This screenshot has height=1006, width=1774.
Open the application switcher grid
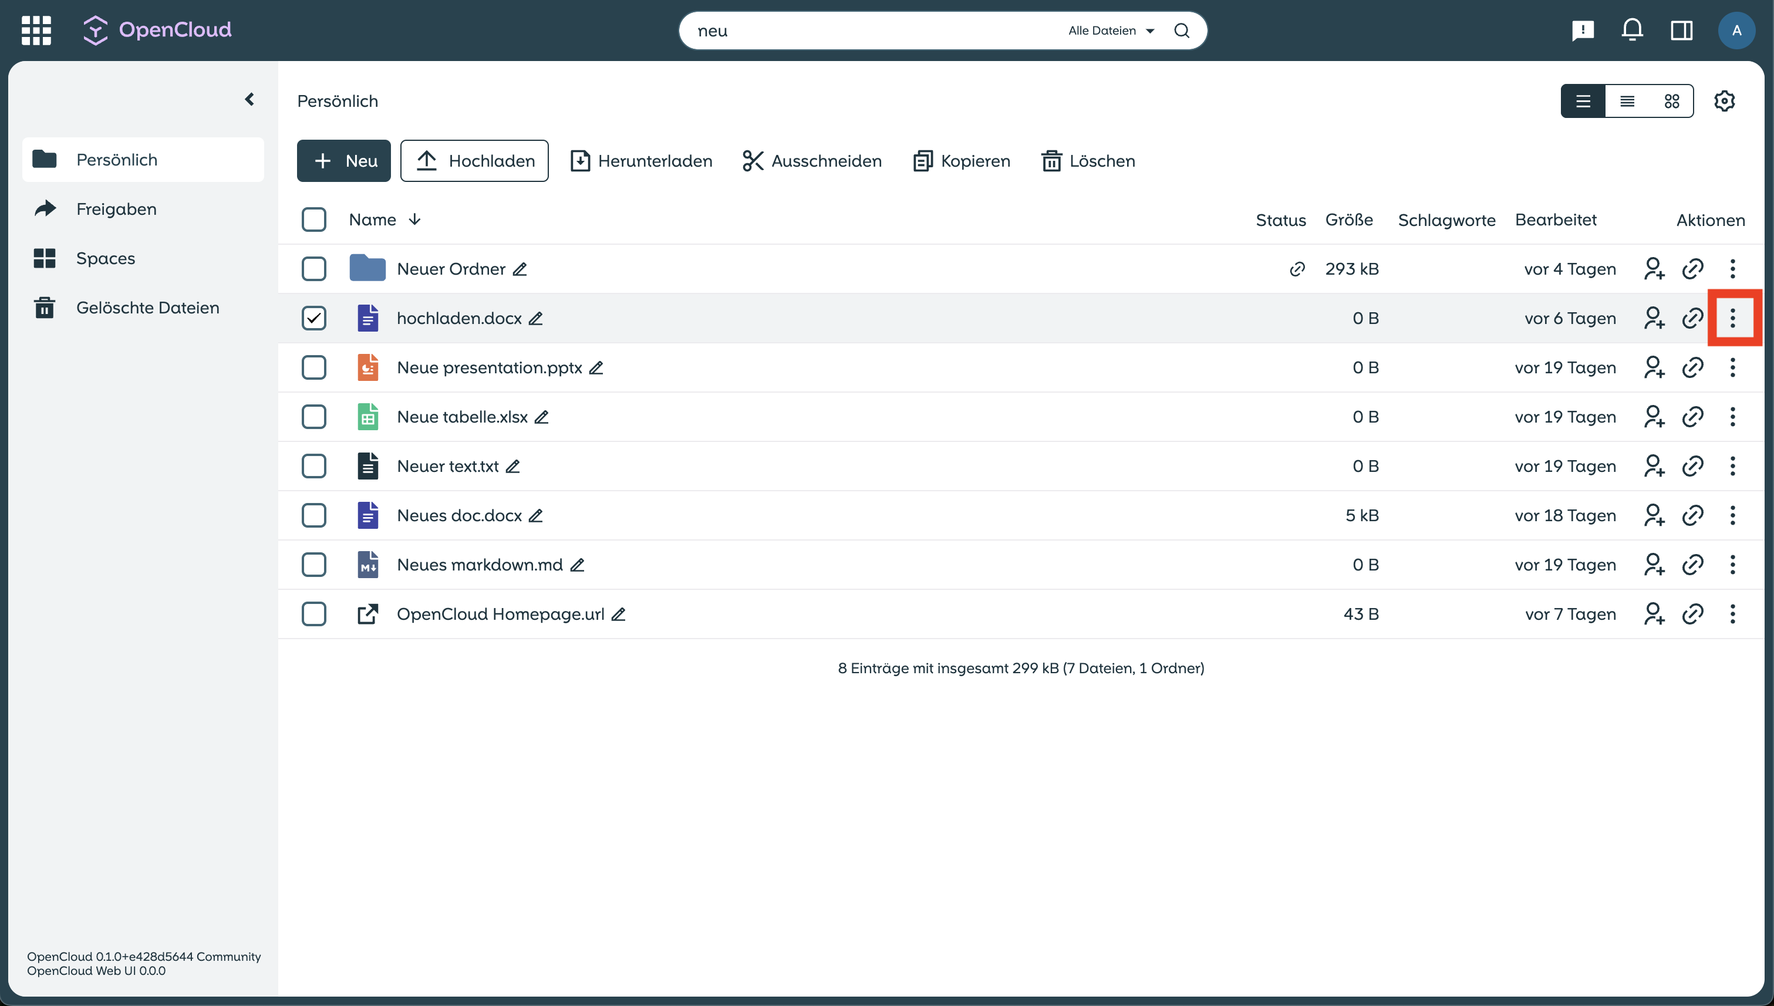pos(36,31)
